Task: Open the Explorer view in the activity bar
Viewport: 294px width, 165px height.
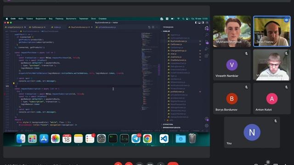Action: pyautogui.click(x=206, y=28)
